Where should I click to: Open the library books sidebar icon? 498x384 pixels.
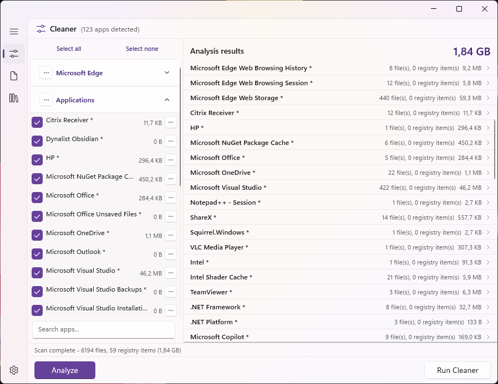click(x=14, y=98)
